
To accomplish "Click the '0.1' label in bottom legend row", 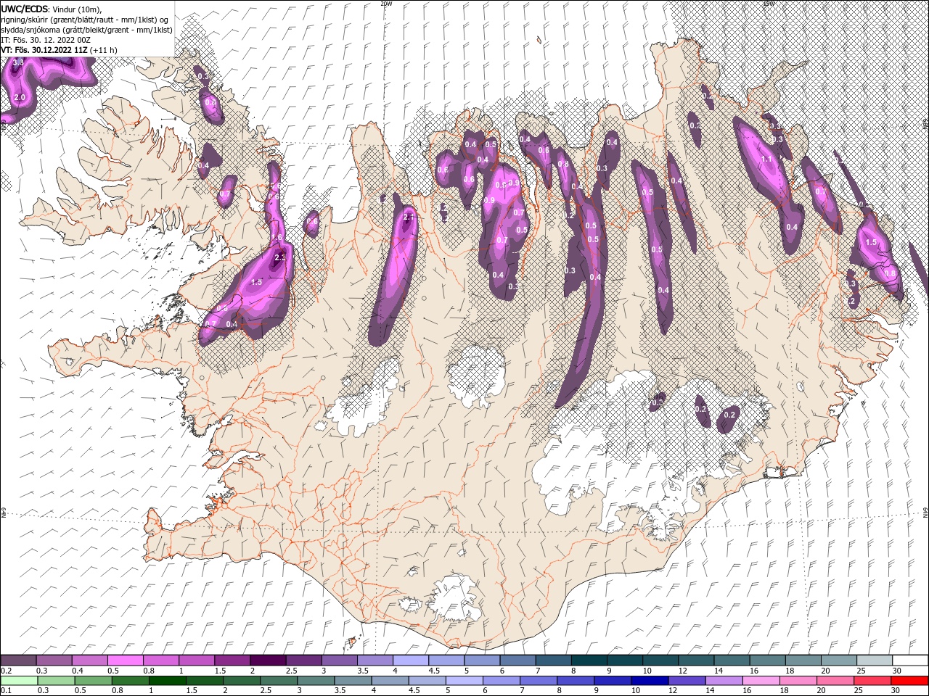I will [6, 691].
